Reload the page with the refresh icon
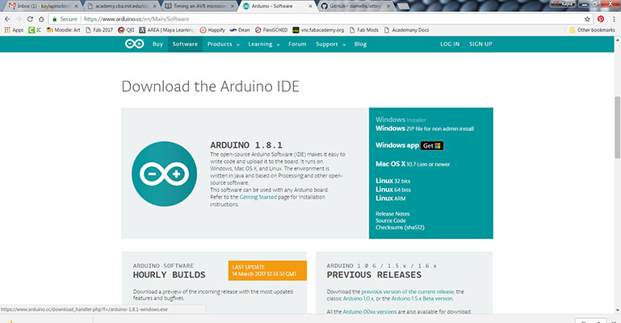Viewport: 621px width, 323px height. tap(30, 19)
